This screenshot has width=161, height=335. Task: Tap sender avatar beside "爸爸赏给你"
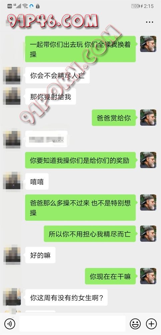(x=148, y=118)
